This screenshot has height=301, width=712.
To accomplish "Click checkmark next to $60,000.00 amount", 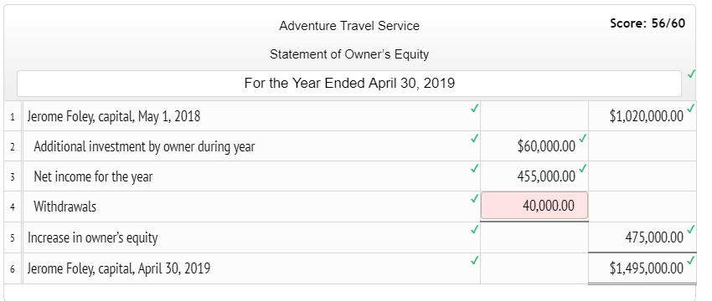I will (x=583, y=138).
